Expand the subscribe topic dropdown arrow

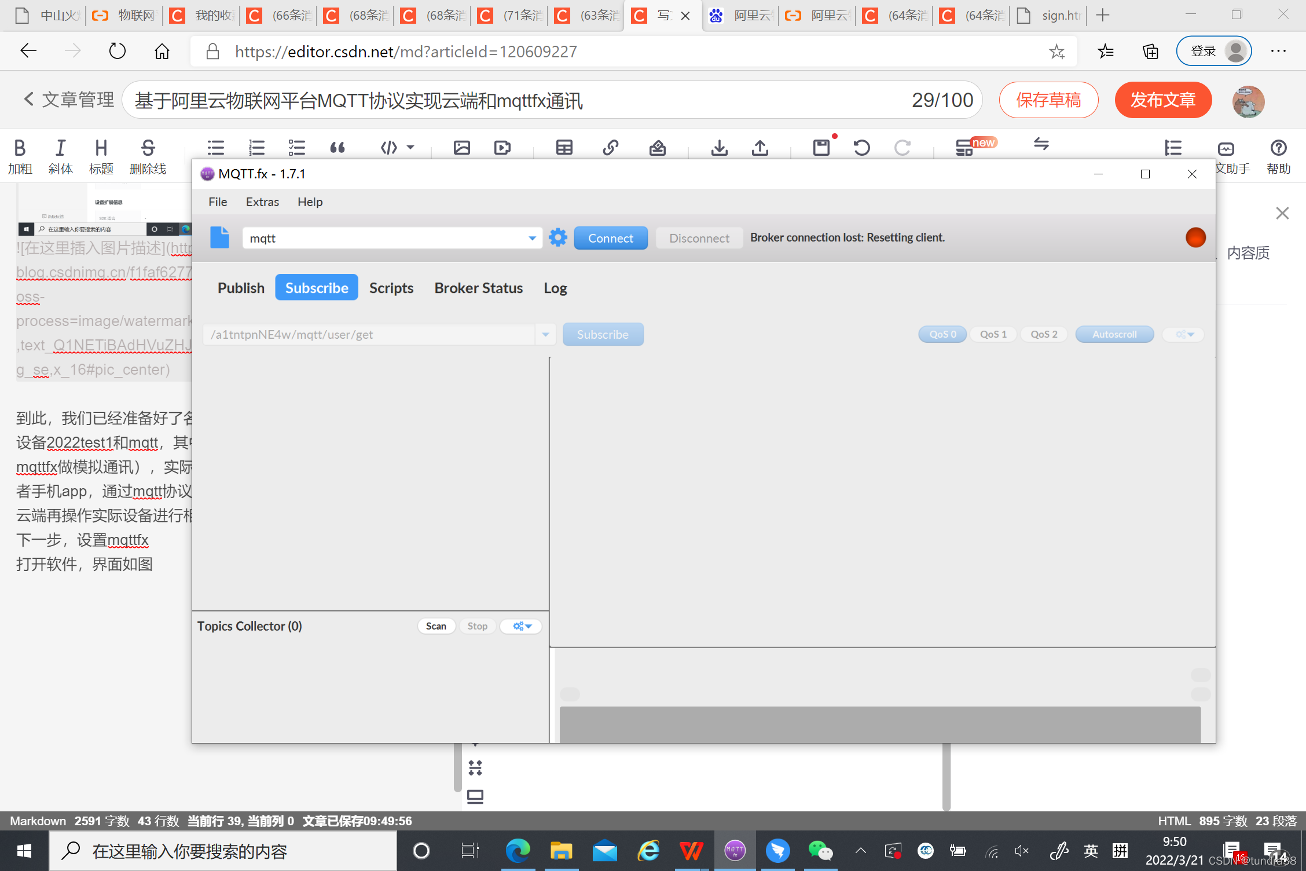pyautogui.click(x=545, y=334)
